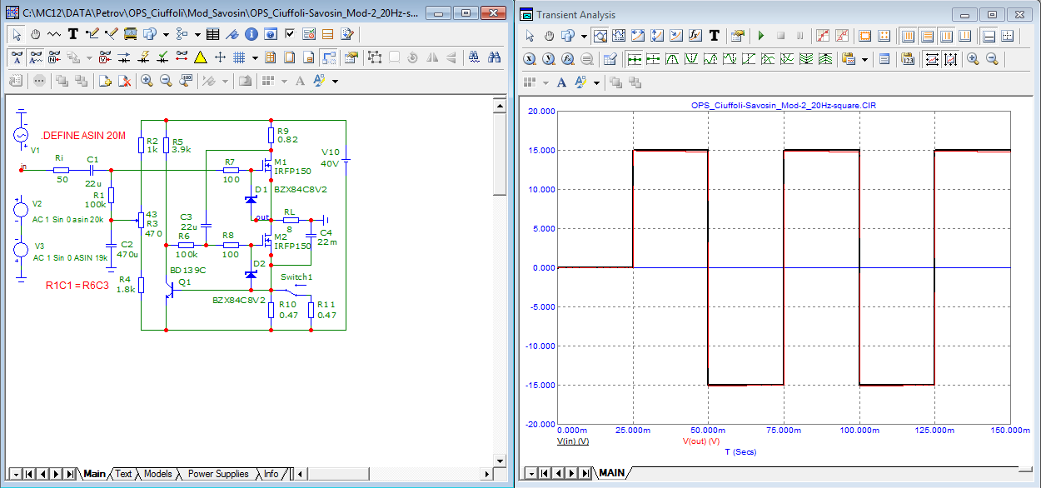Select the pan hand tool in Transient Analysis
The height and width of the screenshot is (488, 1041).
(549, 36)
